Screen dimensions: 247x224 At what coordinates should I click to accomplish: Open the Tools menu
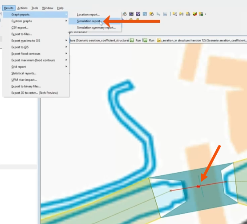(35, 8)
